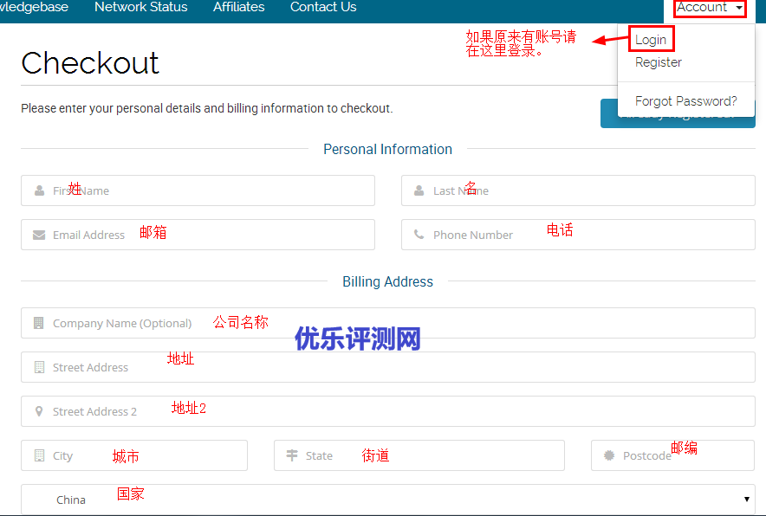This screenshot has width=766, height=516.
Task: Click the building icon in Company Name field
Action: coord(39,323)
